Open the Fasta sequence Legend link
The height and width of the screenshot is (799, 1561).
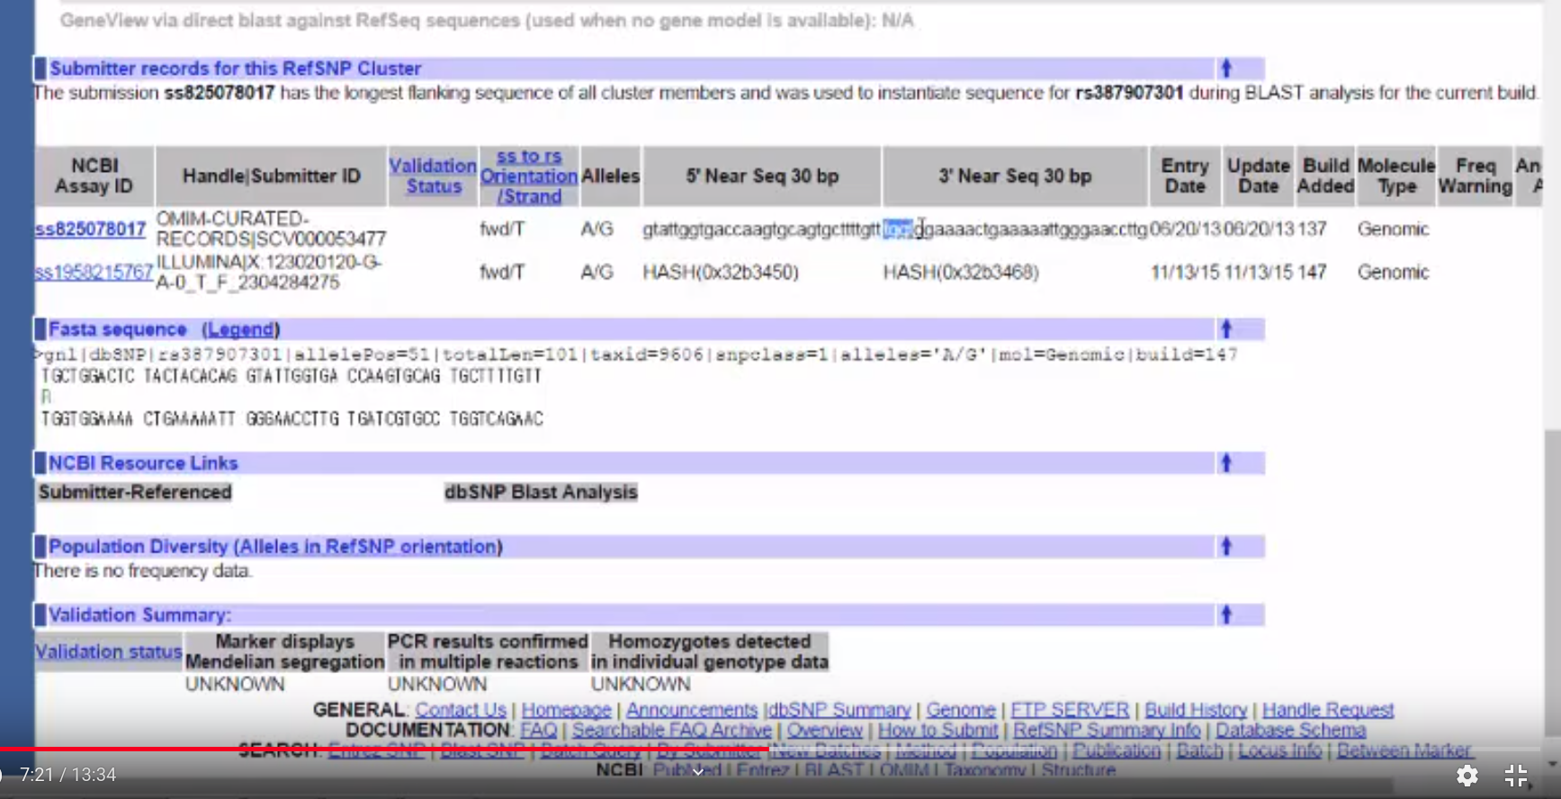[x=240, y=329]
